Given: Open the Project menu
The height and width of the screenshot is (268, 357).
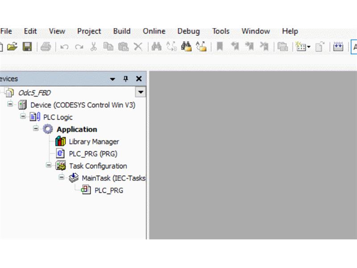Looking at the screenshot, I should click(89, 31).
